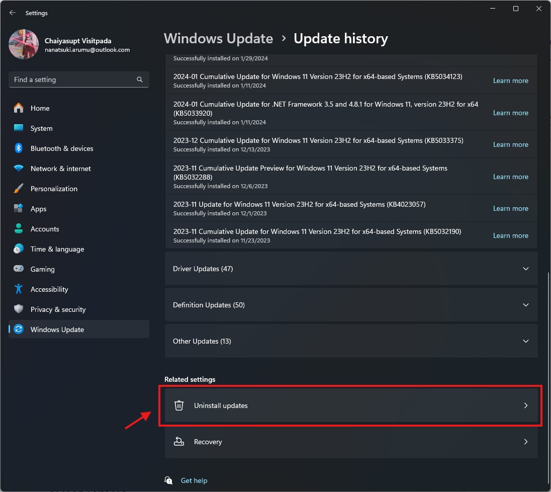Click Windows Update breadcrumb link
Viewport: 551px width, 492px height.
click(218, 38)
